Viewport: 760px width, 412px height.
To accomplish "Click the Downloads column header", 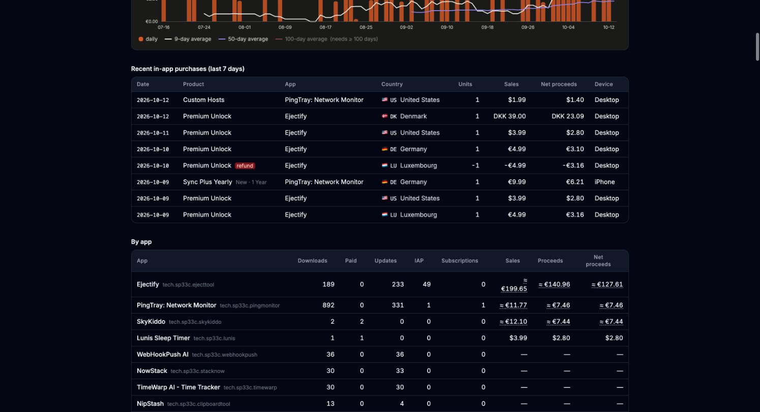I will point(313,261).
